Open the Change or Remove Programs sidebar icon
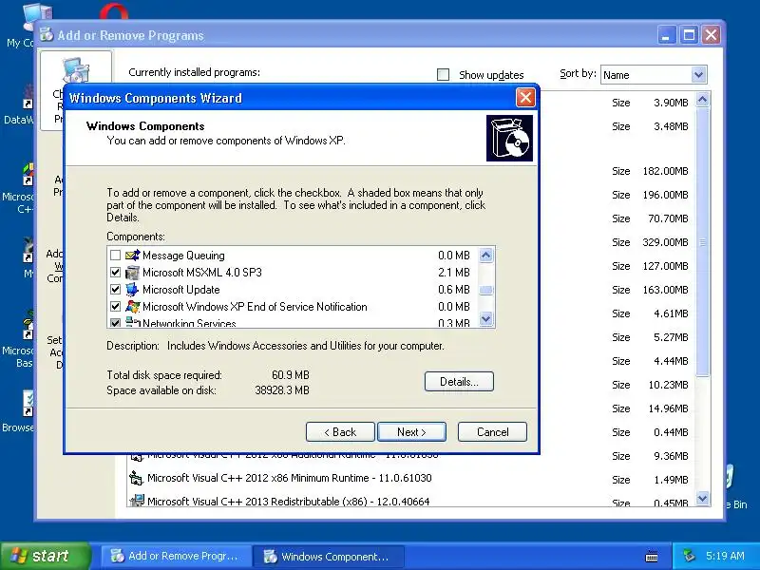760x570 pixels. (76, 71)
